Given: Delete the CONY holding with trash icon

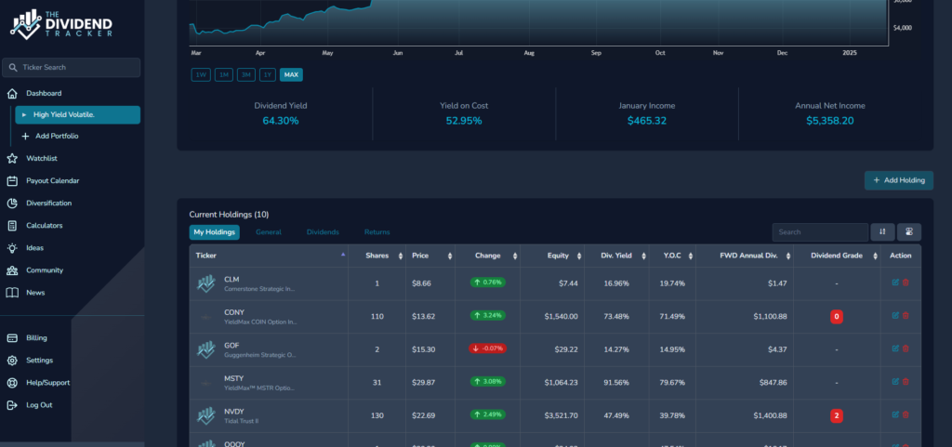Looking at the screenshot, I should [906, 315].
